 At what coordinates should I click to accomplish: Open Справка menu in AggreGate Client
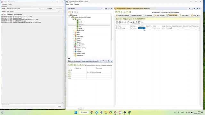77,4
